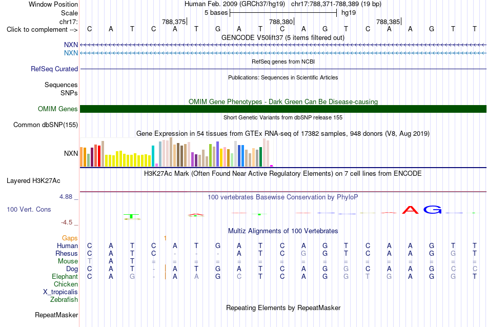Select the dark blue NXN GENCODE transcript label
This screenshot has height=327, width=487.
point(71,45)
